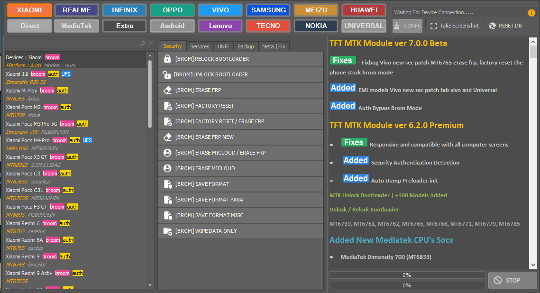Click the file icon for SAVE FORMAT PARA

click(168, 200)
